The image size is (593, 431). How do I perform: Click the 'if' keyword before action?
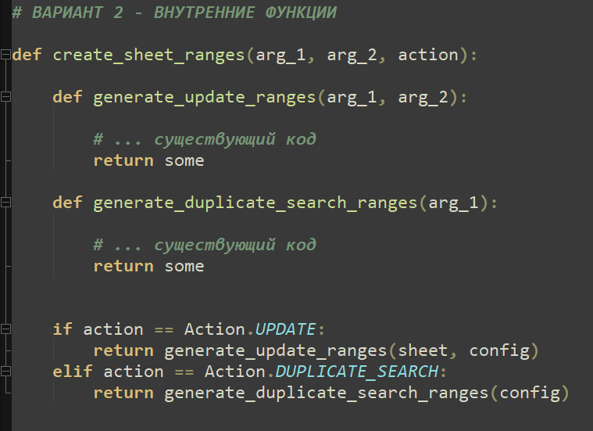click(63, 329)
